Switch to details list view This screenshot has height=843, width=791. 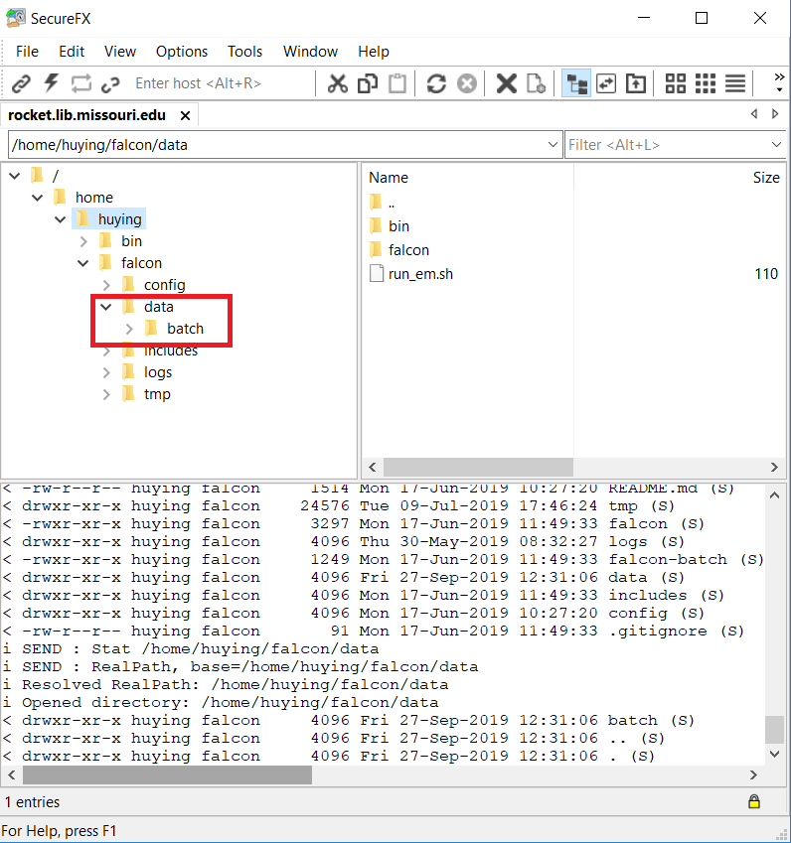tap(735, 83)
